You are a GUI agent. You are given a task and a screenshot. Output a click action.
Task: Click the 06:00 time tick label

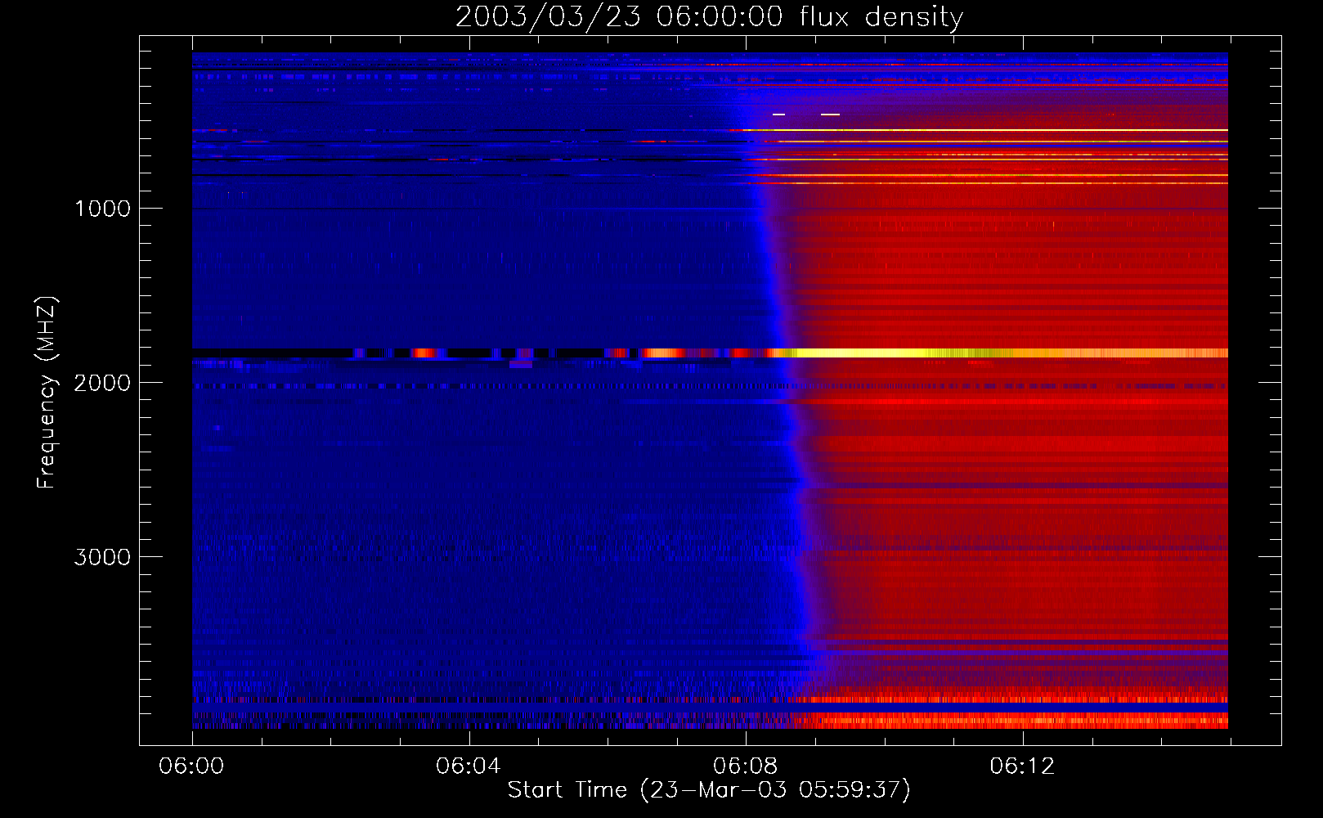click(x=192, y=766)
